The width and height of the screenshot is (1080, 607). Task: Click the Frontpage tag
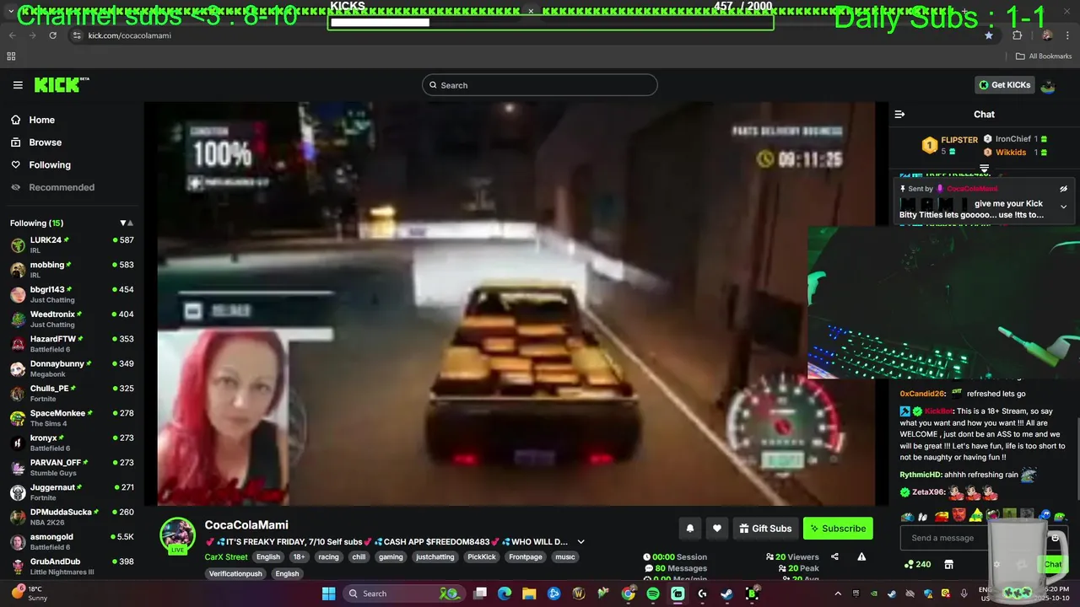pyautogui.click(x=526, y=557)
